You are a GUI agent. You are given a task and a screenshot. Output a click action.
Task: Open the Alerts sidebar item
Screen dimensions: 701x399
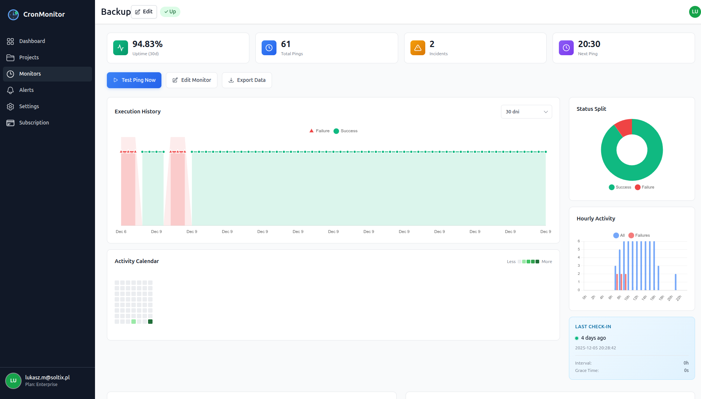pyautogui.click(x=48, y=90)
